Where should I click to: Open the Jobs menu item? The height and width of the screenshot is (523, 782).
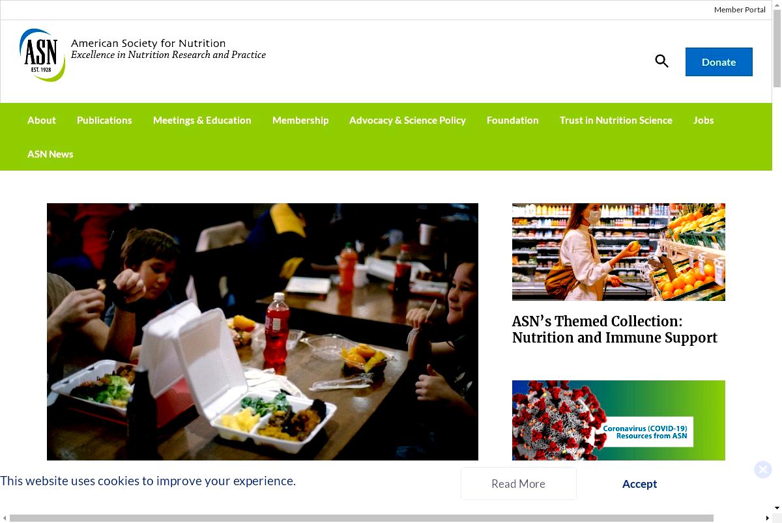[x=704, y=120]
